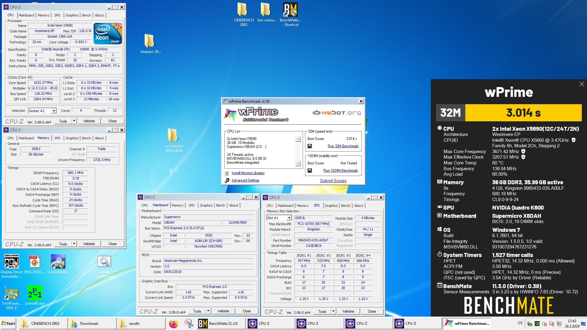
Task: Select the BenchMate shortcut desktop icon
Action: click(x=290, y=14)
